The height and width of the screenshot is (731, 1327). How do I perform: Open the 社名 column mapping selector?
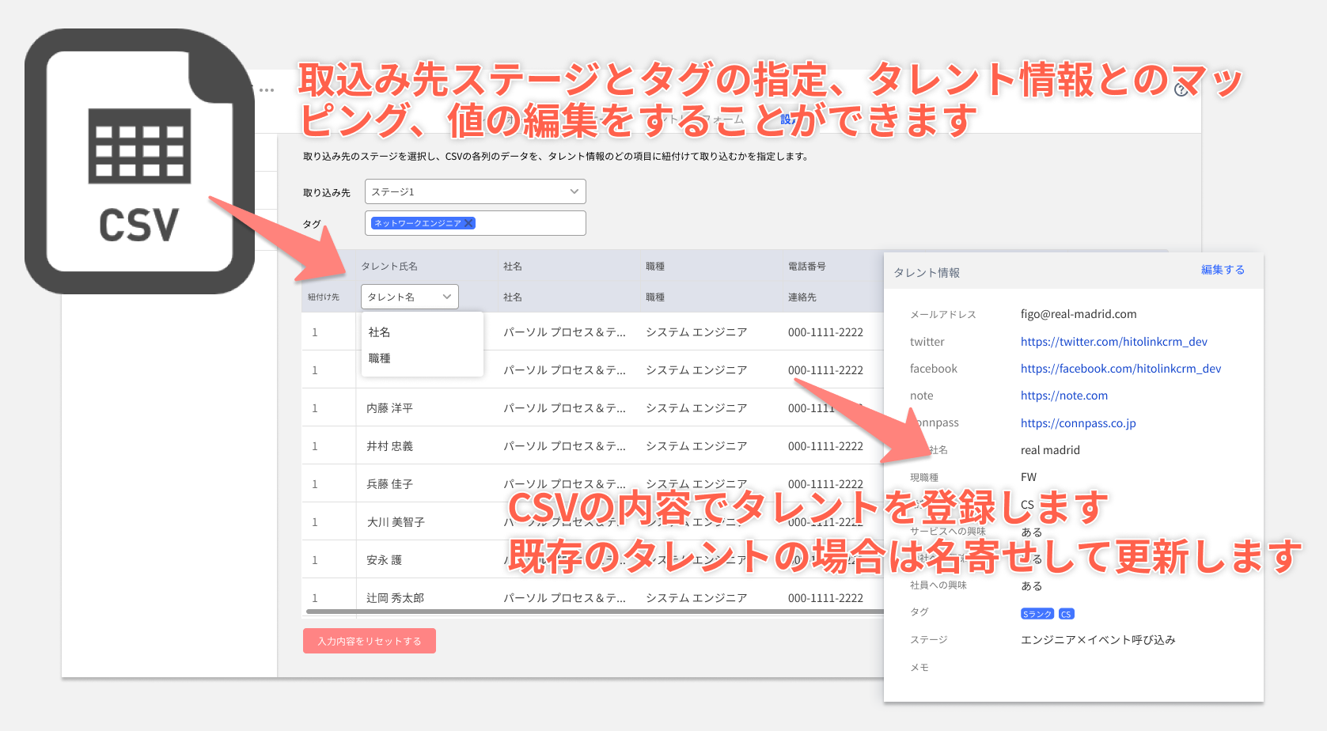[x=513, y=297]
